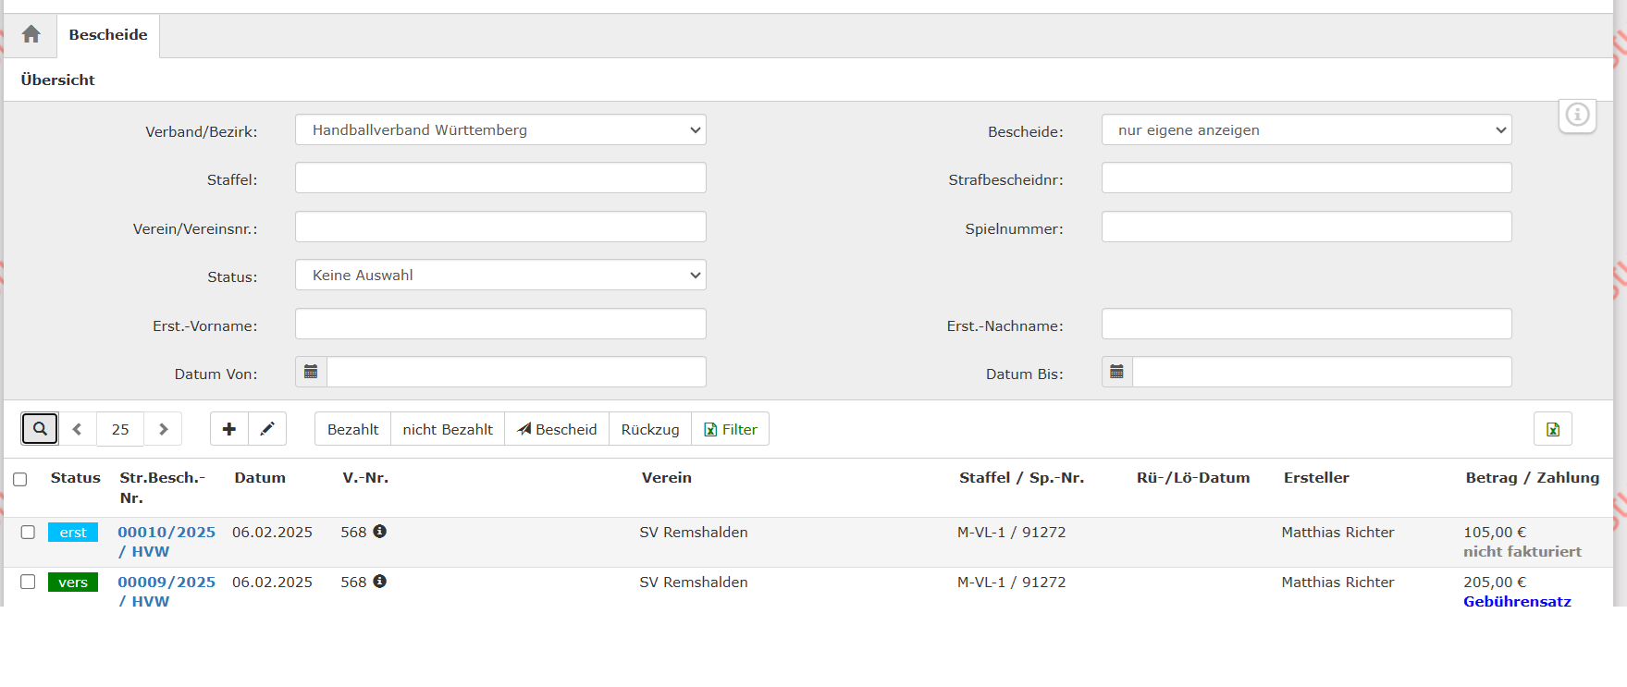Click the pencil edit icon

(x=267, y=429)
